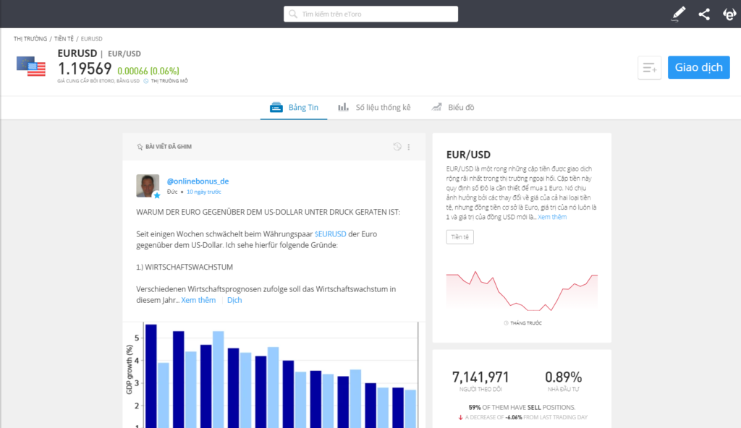The width and height of the screenshot is (741, 428).
Task: Click the 59% SELL positions text
Action: [522, 407]
